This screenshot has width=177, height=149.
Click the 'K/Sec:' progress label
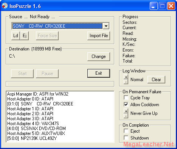(129, 44)
